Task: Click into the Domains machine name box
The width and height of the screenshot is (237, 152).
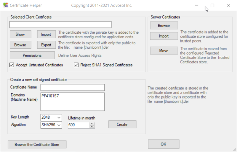Action: coord(73,101)
